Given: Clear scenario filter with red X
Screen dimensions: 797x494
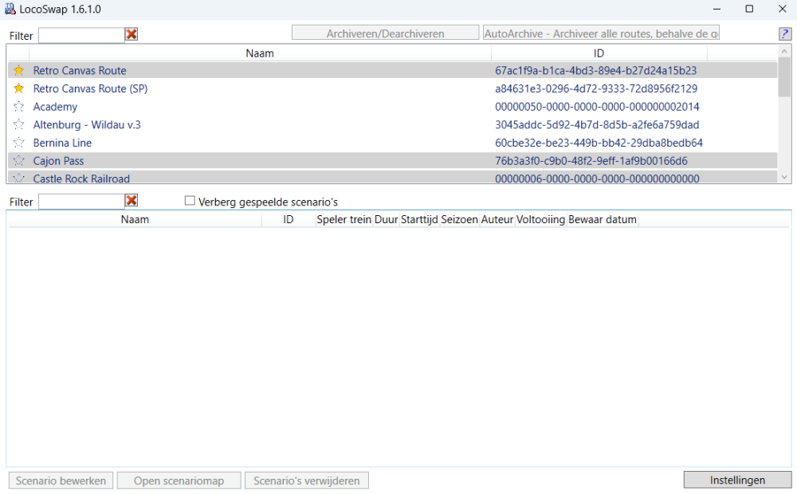Looking at the screenshot, I should click(132, 201).
